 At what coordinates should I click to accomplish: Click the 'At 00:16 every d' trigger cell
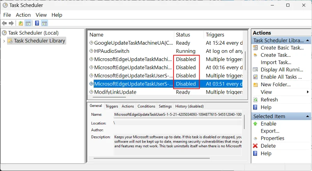[224, 68]
